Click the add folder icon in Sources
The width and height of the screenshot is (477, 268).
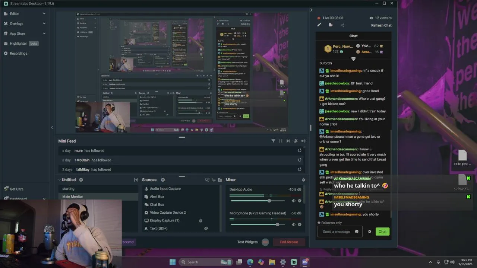pos(220,180)
